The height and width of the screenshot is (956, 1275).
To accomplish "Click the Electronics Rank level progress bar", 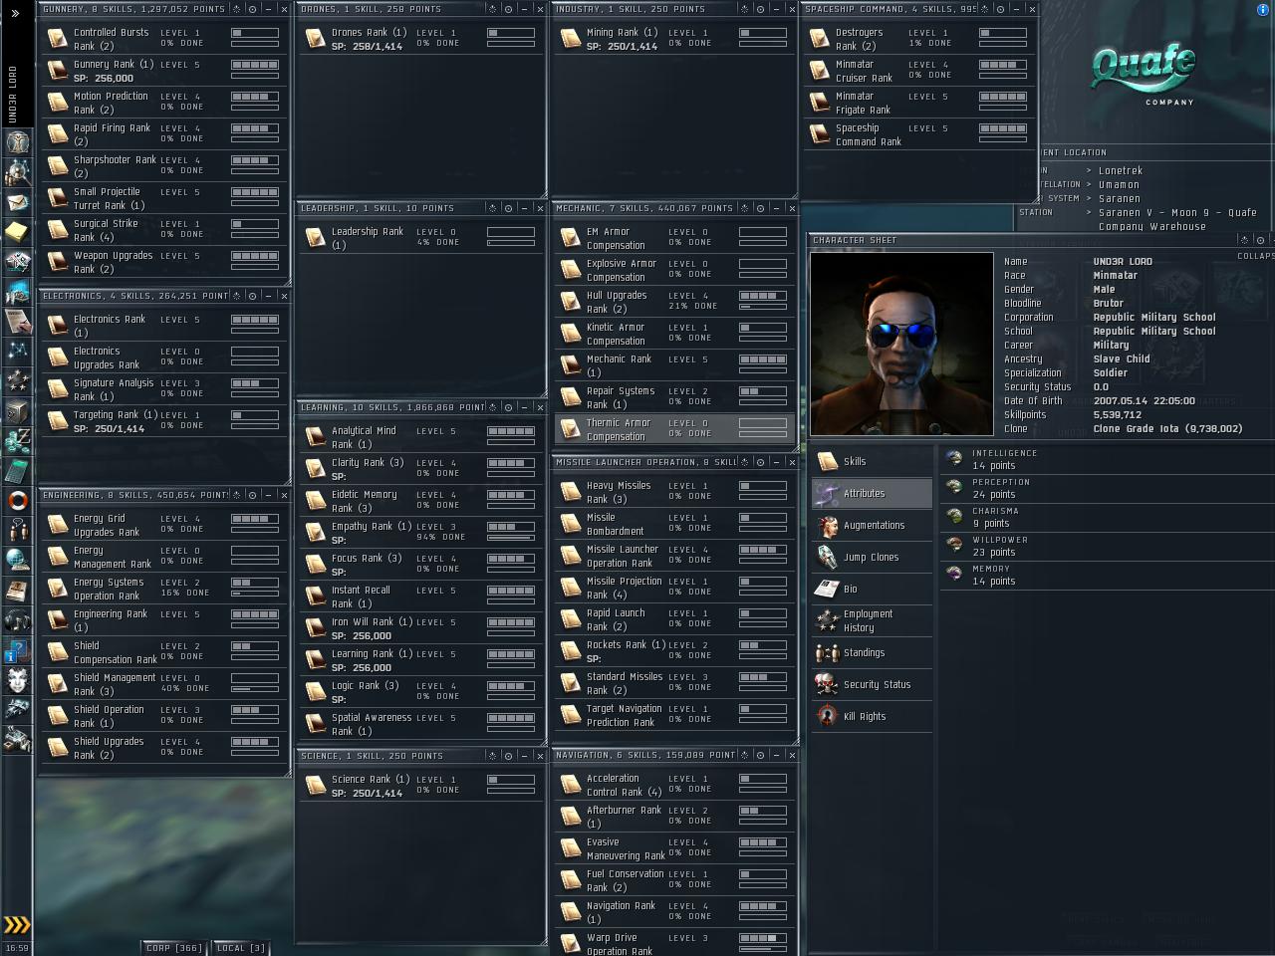I will (x=255, y=320).
